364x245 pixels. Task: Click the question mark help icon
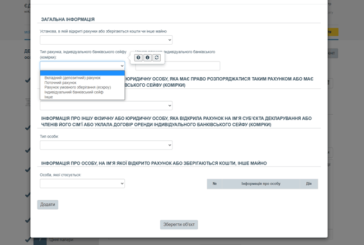coord(138,58)
